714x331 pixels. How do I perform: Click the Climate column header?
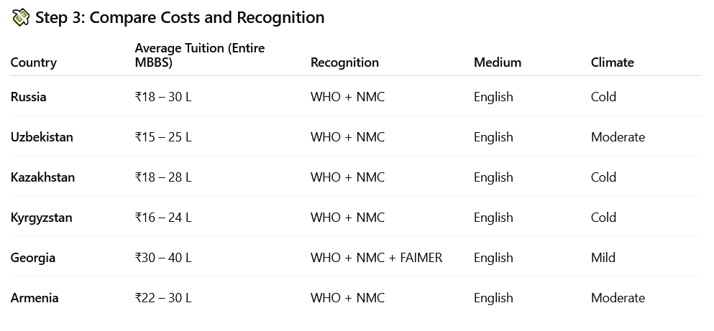click(612, 62)
